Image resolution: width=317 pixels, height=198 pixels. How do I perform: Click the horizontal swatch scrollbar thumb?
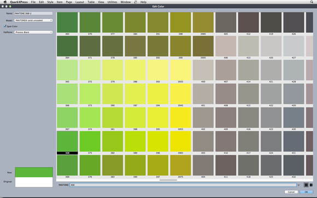(x=168, y=180)
